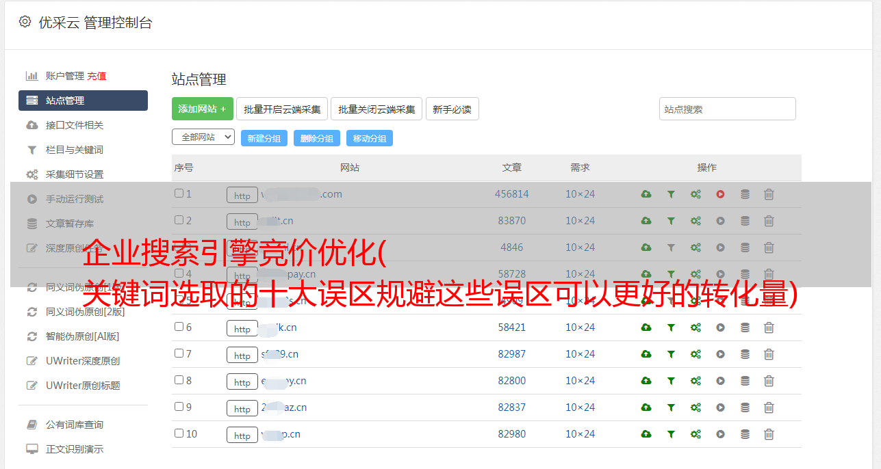Open gears settings icon in row 7
Image resolution: width=881 pixels, height=469 pixels.
coord(695,354)
